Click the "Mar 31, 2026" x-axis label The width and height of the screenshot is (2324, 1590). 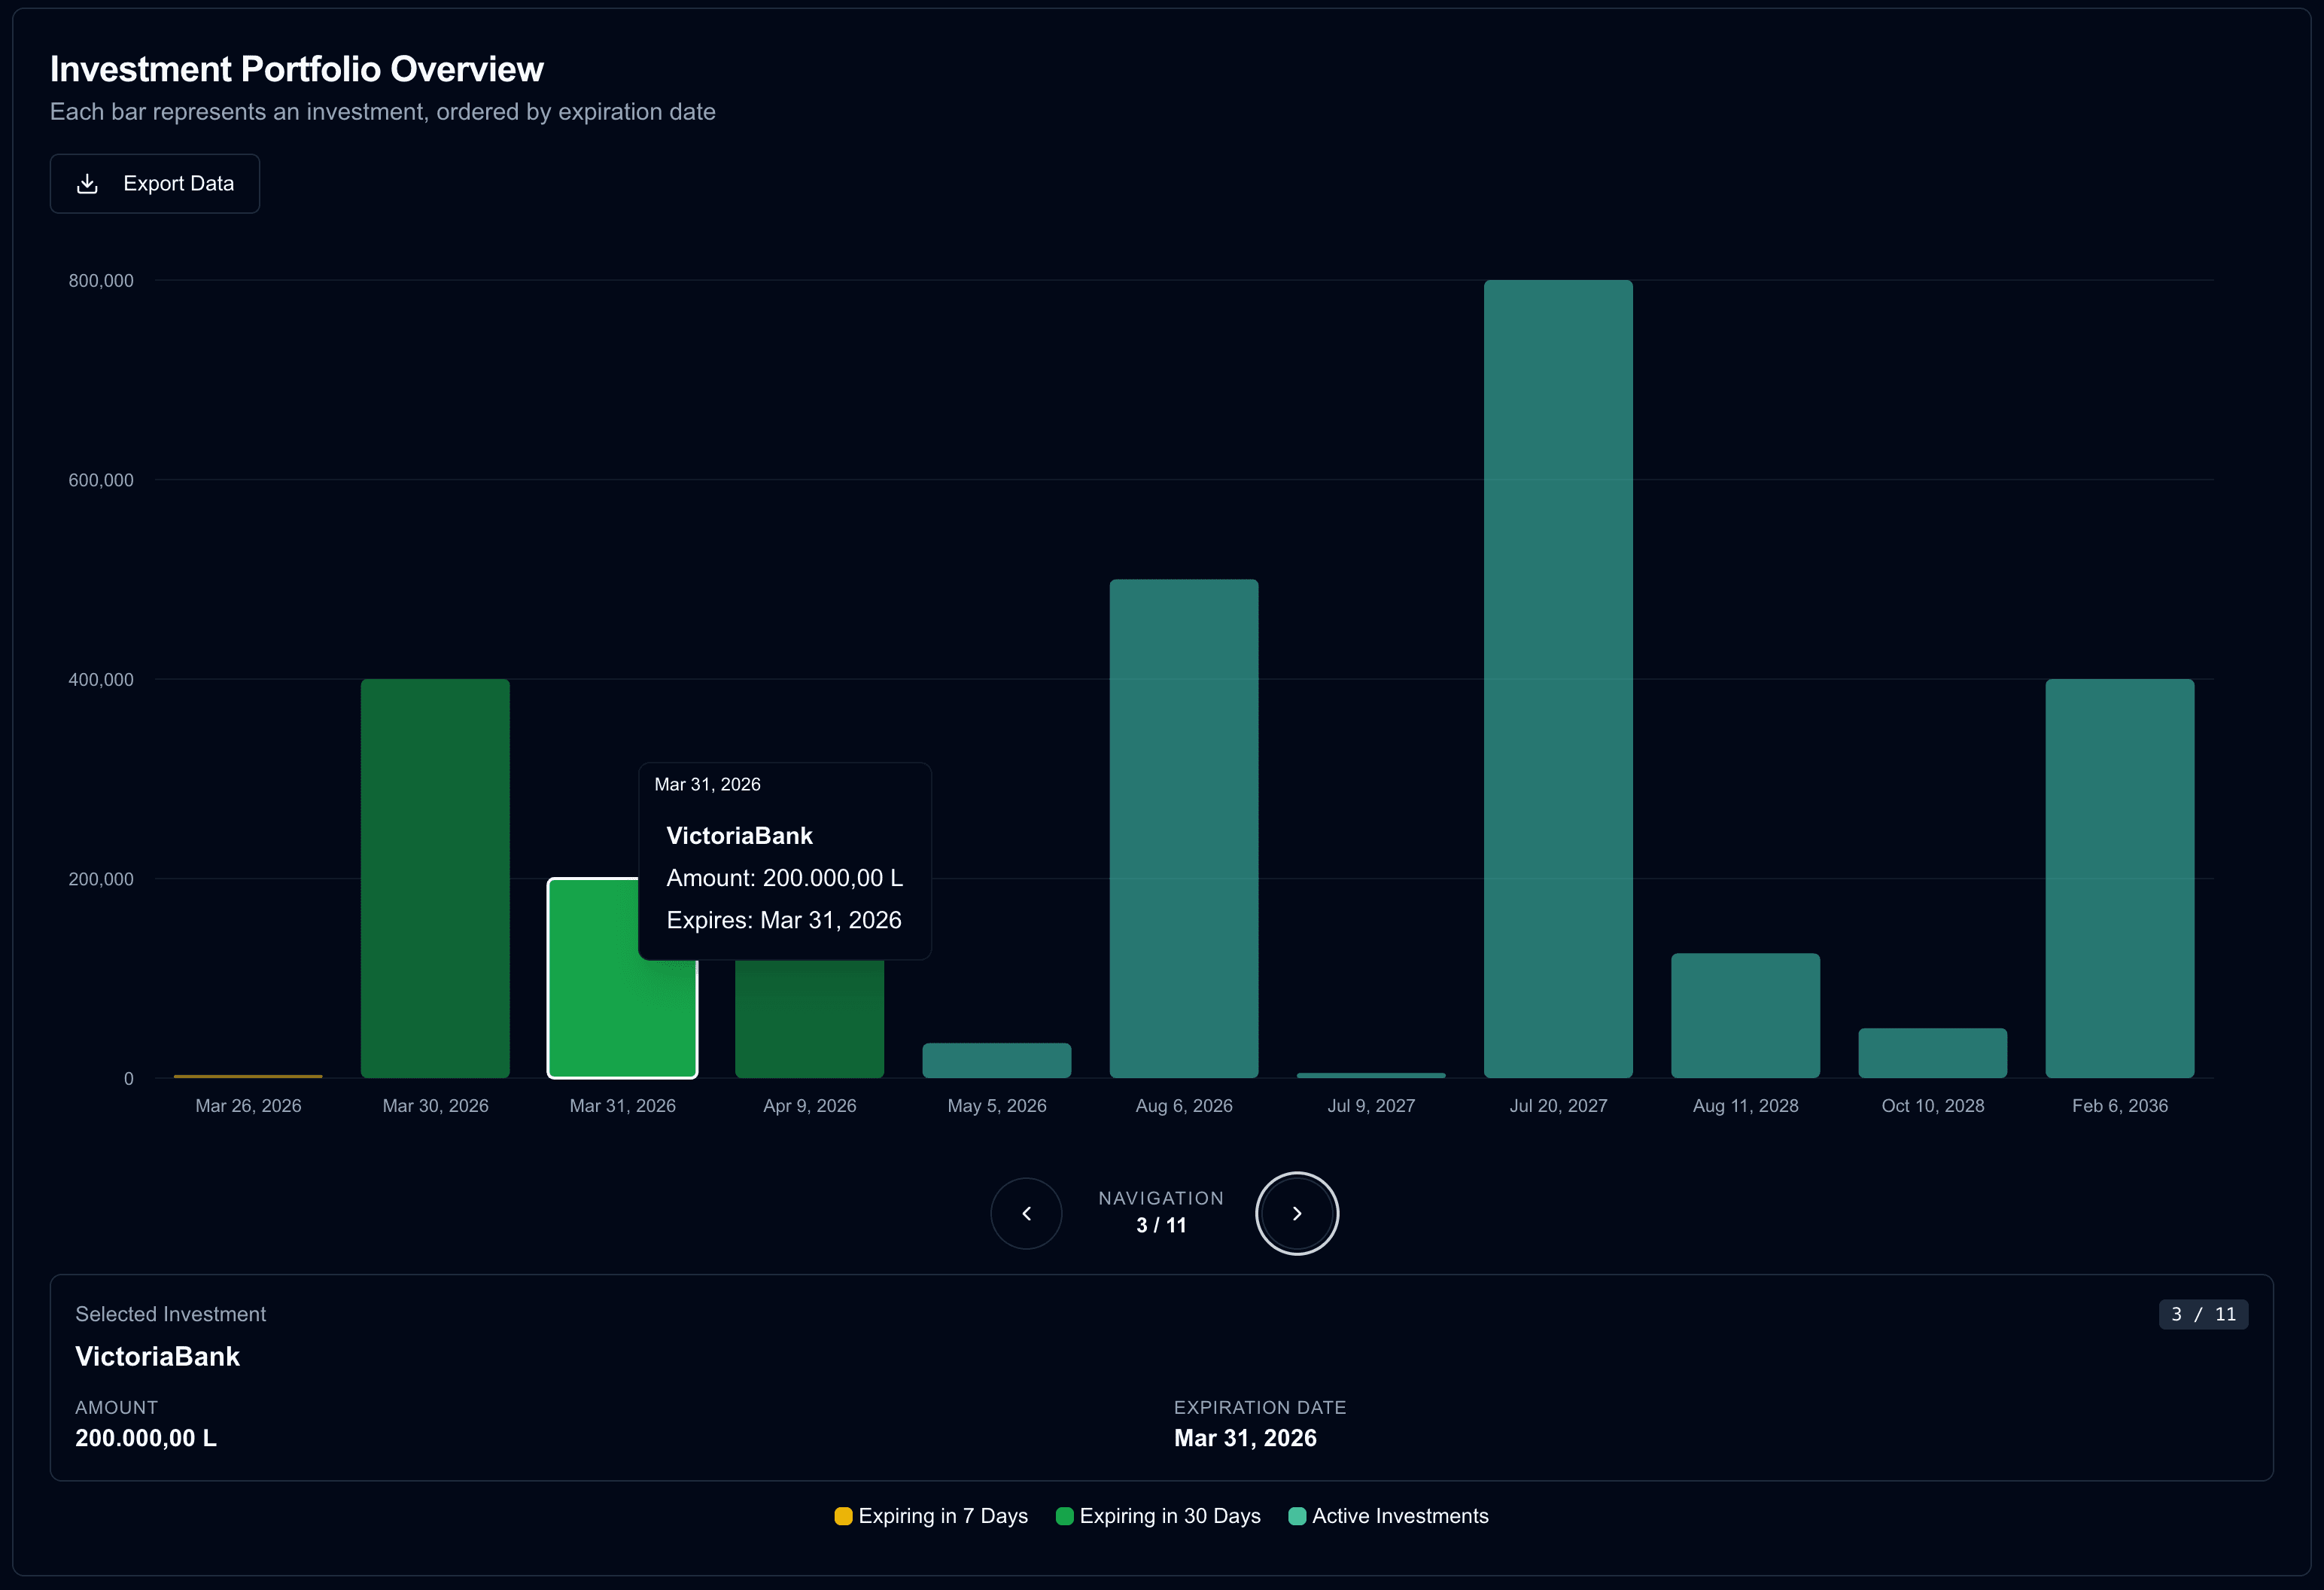623,1106
